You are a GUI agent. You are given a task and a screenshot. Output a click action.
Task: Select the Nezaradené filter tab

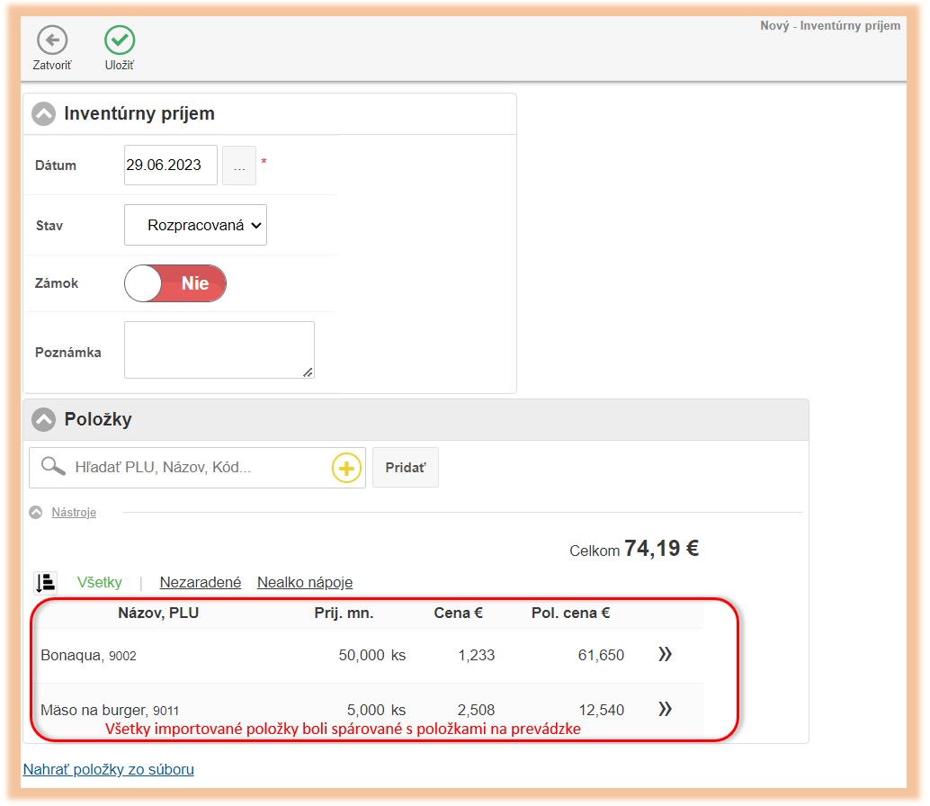tap(200, 582)
